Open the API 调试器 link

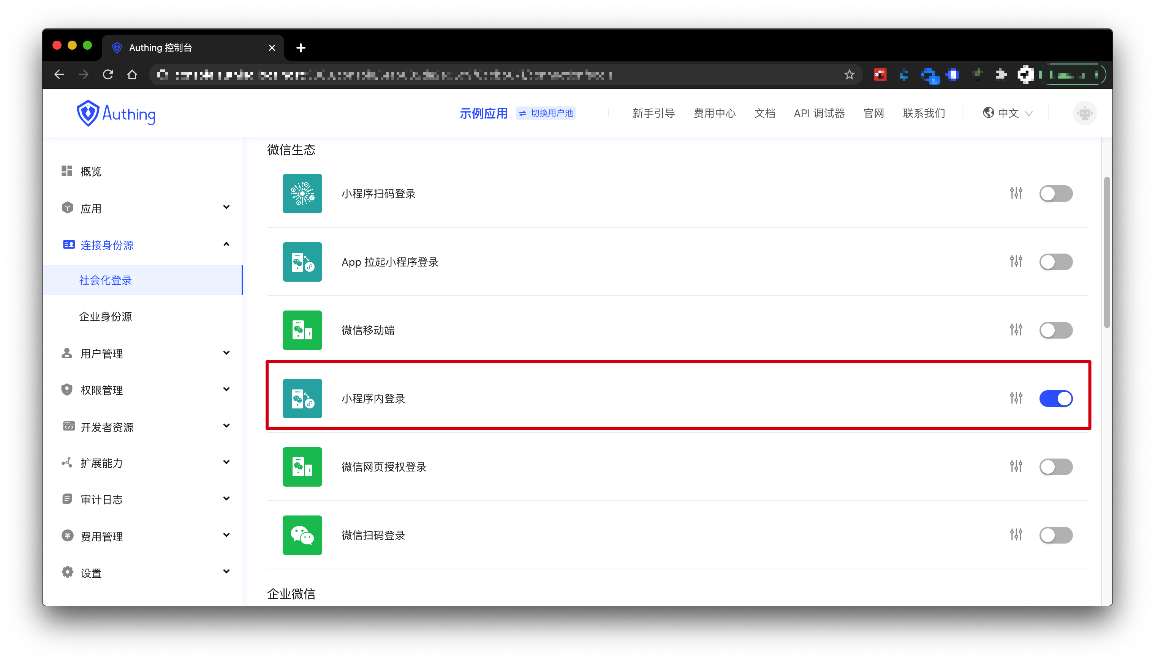click(819, 113)
